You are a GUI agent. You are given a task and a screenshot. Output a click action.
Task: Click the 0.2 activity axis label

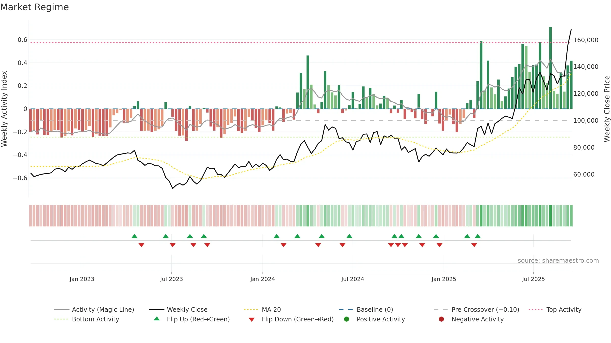click(22, 86)
